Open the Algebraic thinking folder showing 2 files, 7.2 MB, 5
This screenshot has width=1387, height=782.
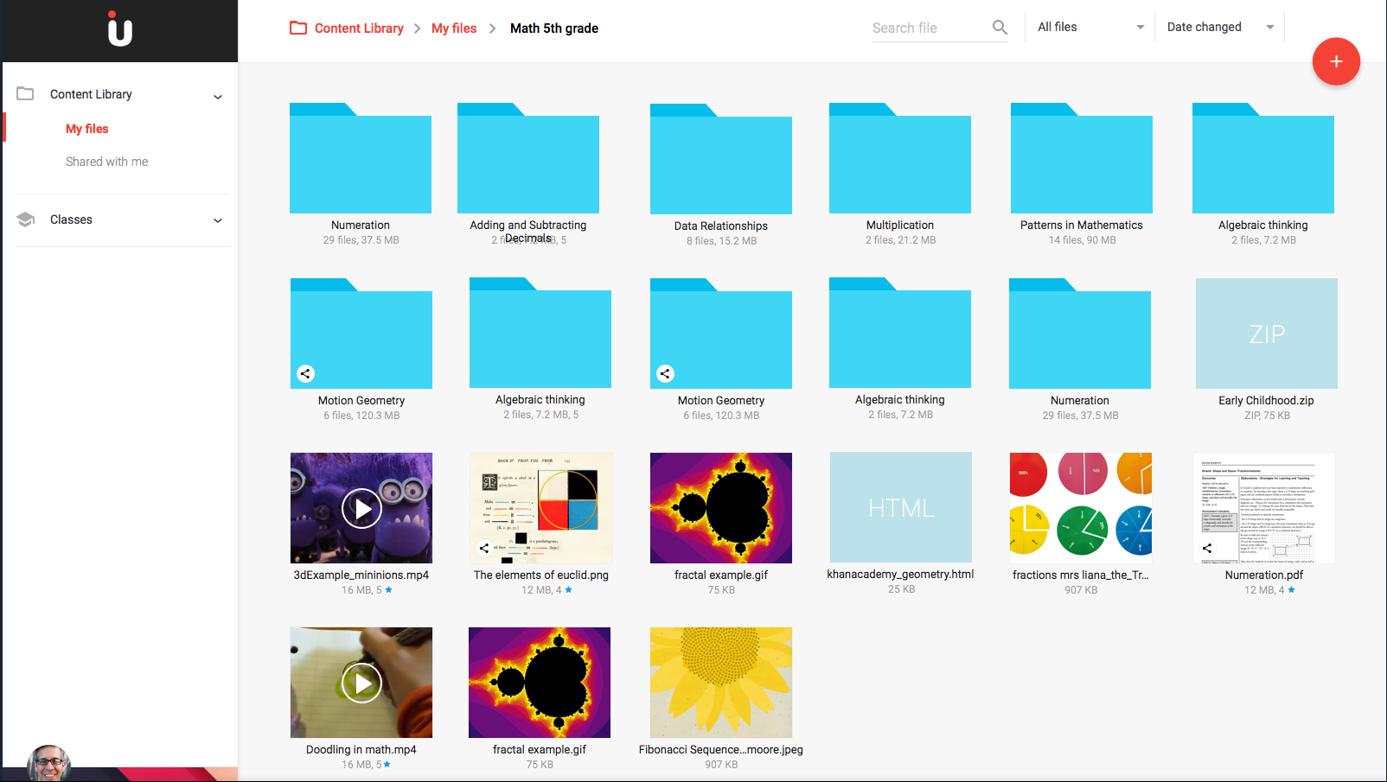coord(540,333)
